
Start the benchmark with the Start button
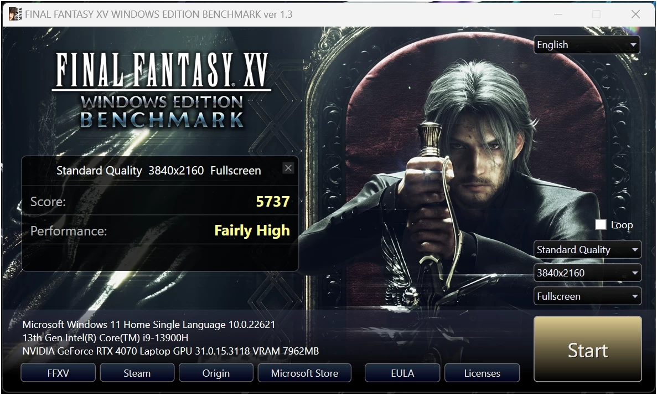(587, 349)
